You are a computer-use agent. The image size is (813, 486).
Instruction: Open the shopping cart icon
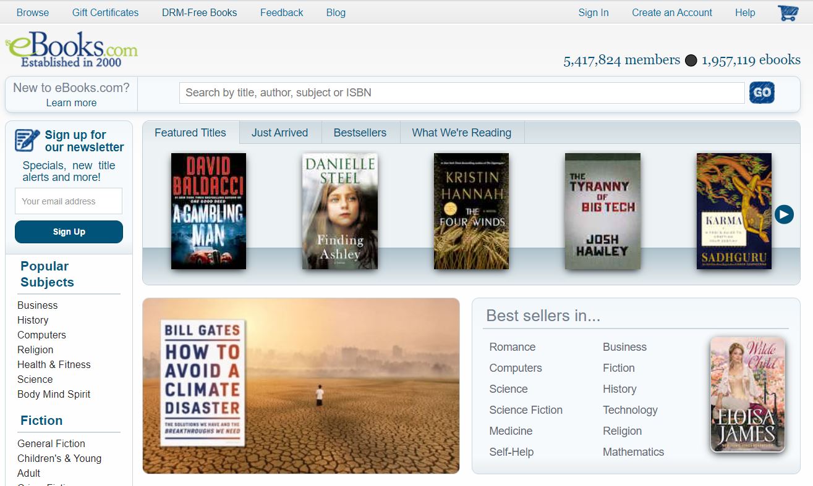[x=786, y=12]
